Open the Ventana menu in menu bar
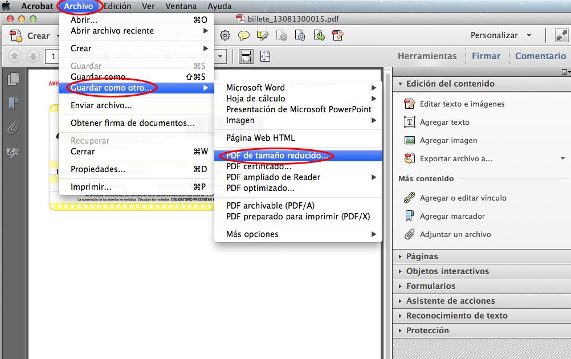The image size is (571, 359). (x=181, y=6)
